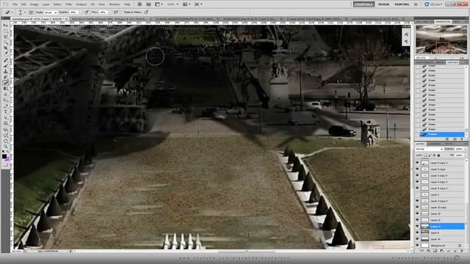The image size is (470, 264).
Task: Open the Window menu
Action: pyautogui.click(x=115, y=4)
